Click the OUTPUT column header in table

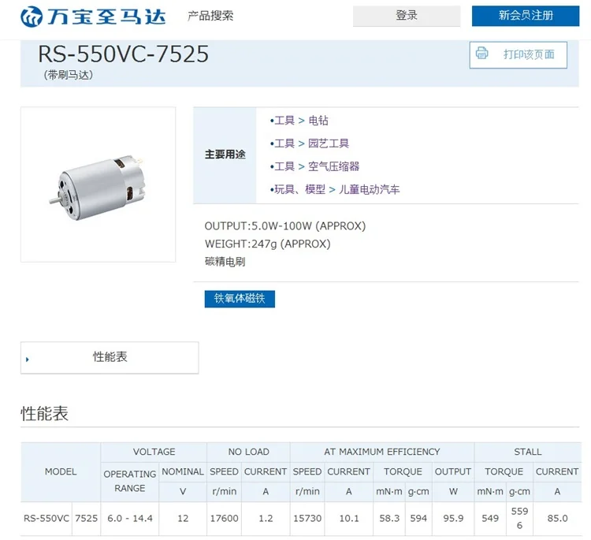[453, 471]
